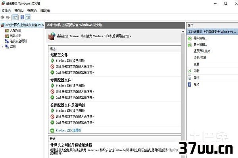
Task: Toggle the show/hide console tree toolbar icon
Action: click(15, 17)
